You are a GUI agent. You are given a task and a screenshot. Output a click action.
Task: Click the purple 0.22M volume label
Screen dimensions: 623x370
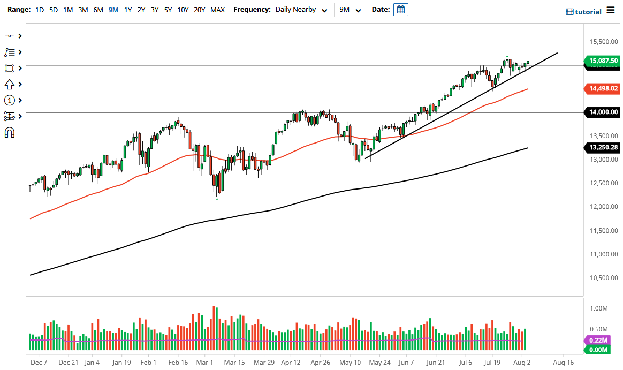pos(599,341)
